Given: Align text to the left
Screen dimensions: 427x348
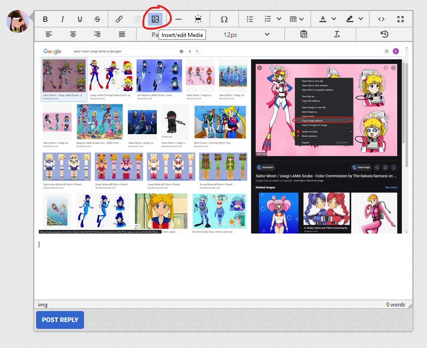Looking at the screenshot, I should 49,34.
